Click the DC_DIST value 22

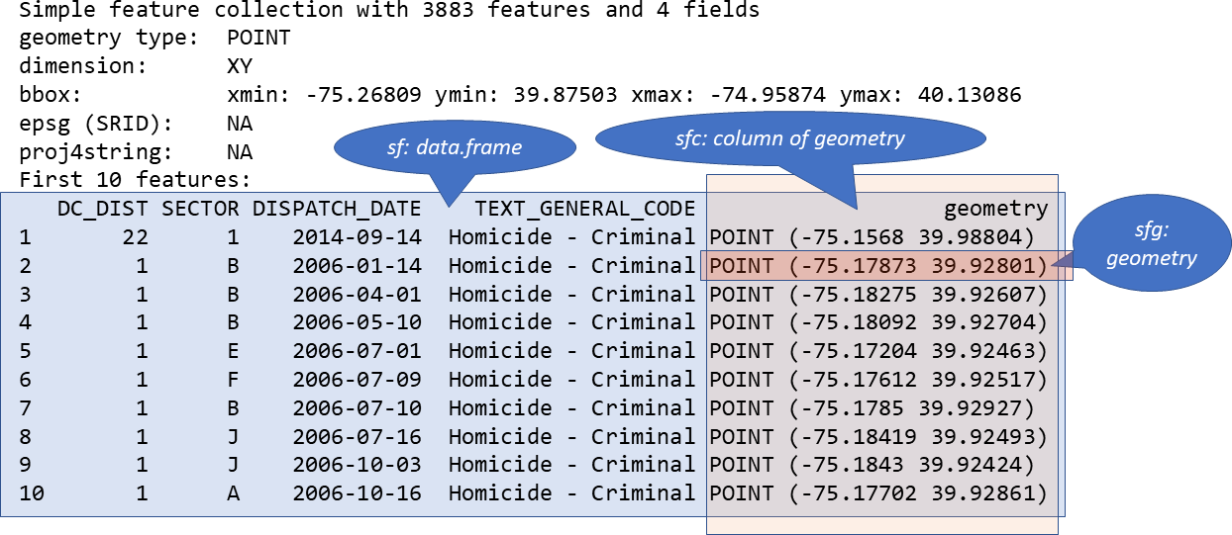[136, 237]
